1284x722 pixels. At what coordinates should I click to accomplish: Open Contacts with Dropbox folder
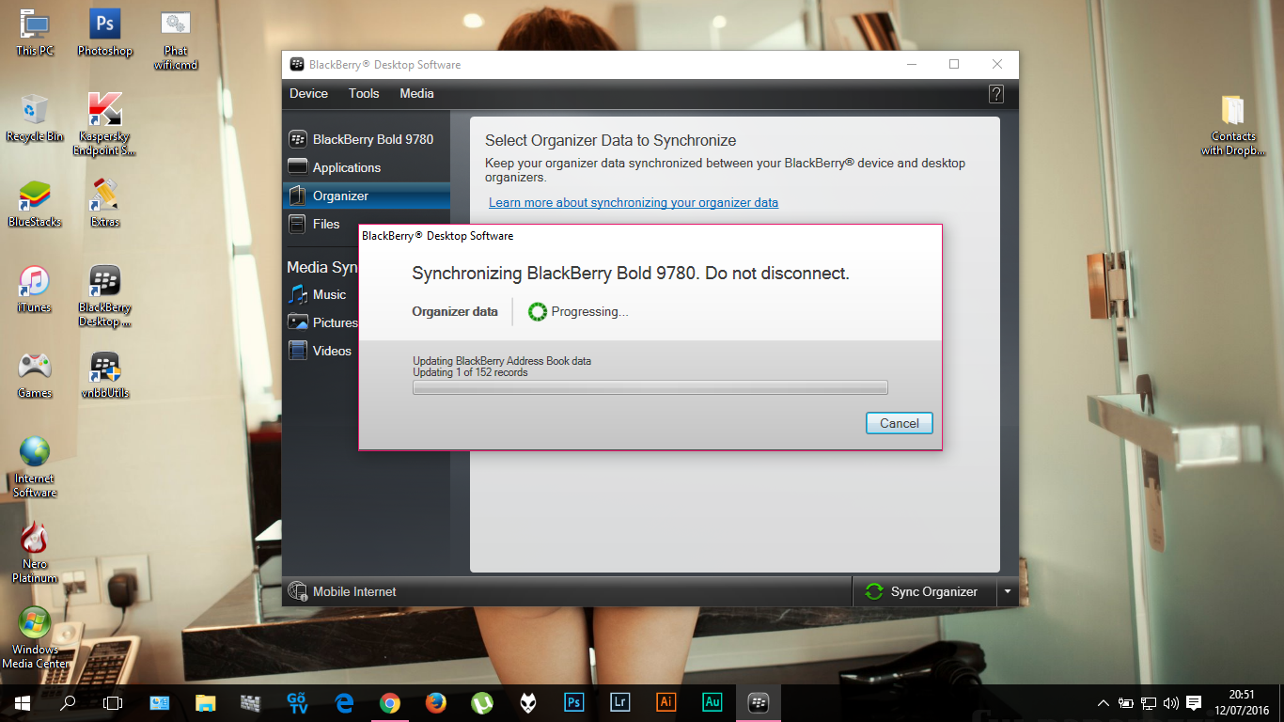(x=1233, y=125)
